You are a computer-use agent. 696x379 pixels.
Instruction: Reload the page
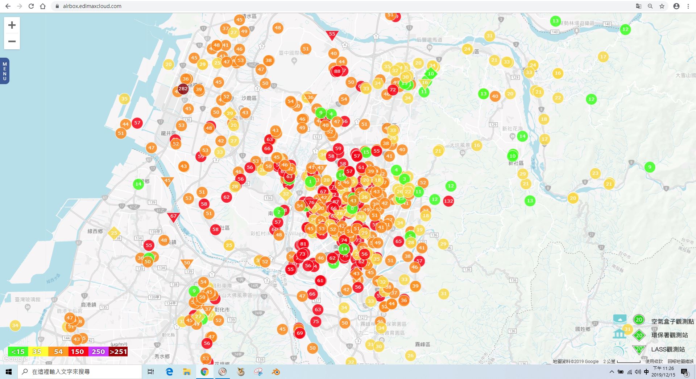[31, 6]
